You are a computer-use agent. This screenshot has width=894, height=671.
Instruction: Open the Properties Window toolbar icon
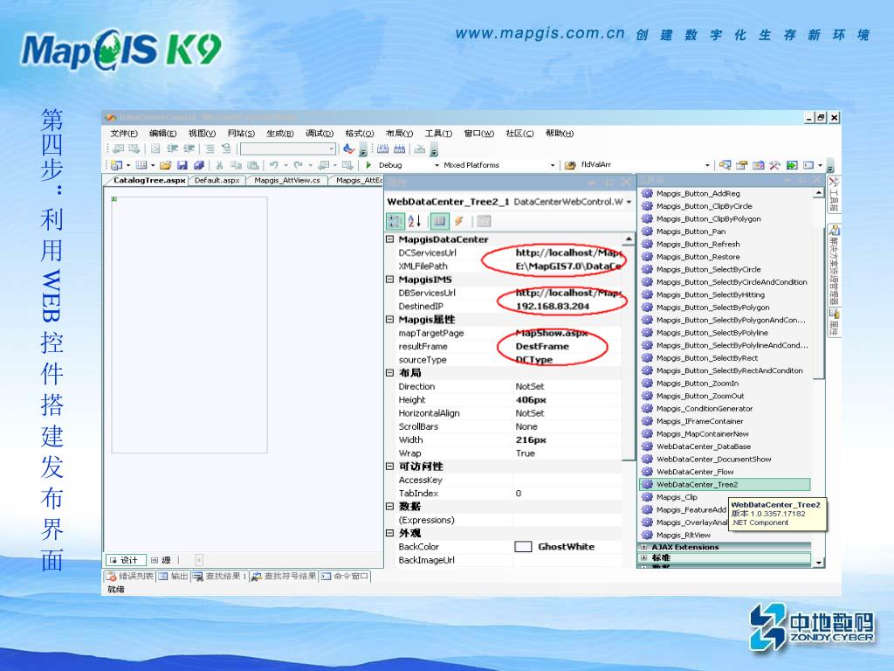click(741, 165)
